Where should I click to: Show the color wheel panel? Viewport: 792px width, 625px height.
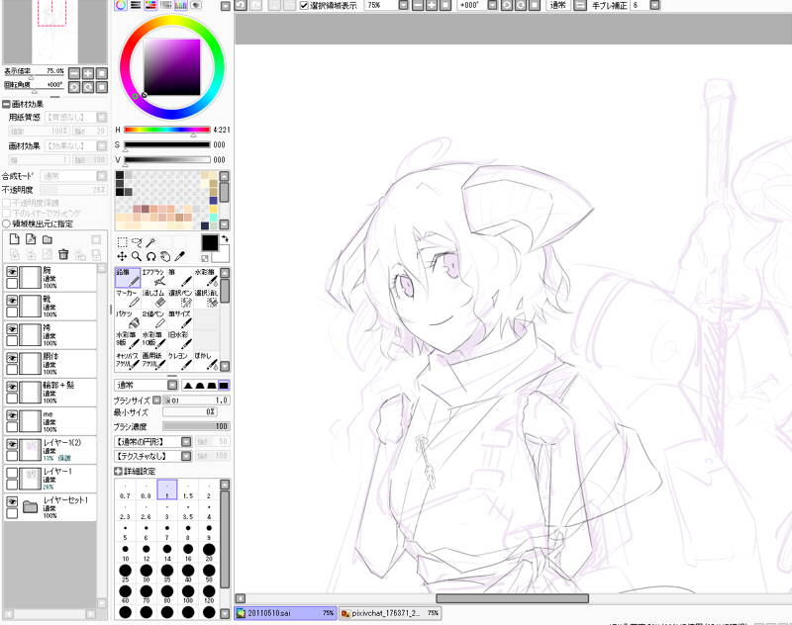tap(121, 5)
